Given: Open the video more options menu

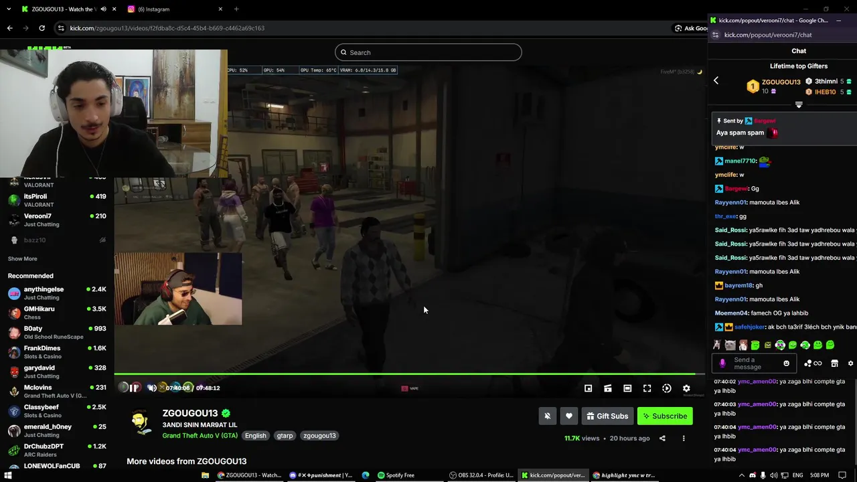Looking at the screenshot, I should click(684, 438).
